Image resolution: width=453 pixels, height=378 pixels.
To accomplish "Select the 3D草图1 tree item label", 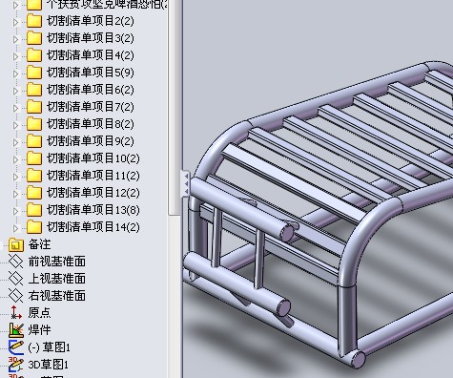I will pyautogui.click(x=49, y=365).
